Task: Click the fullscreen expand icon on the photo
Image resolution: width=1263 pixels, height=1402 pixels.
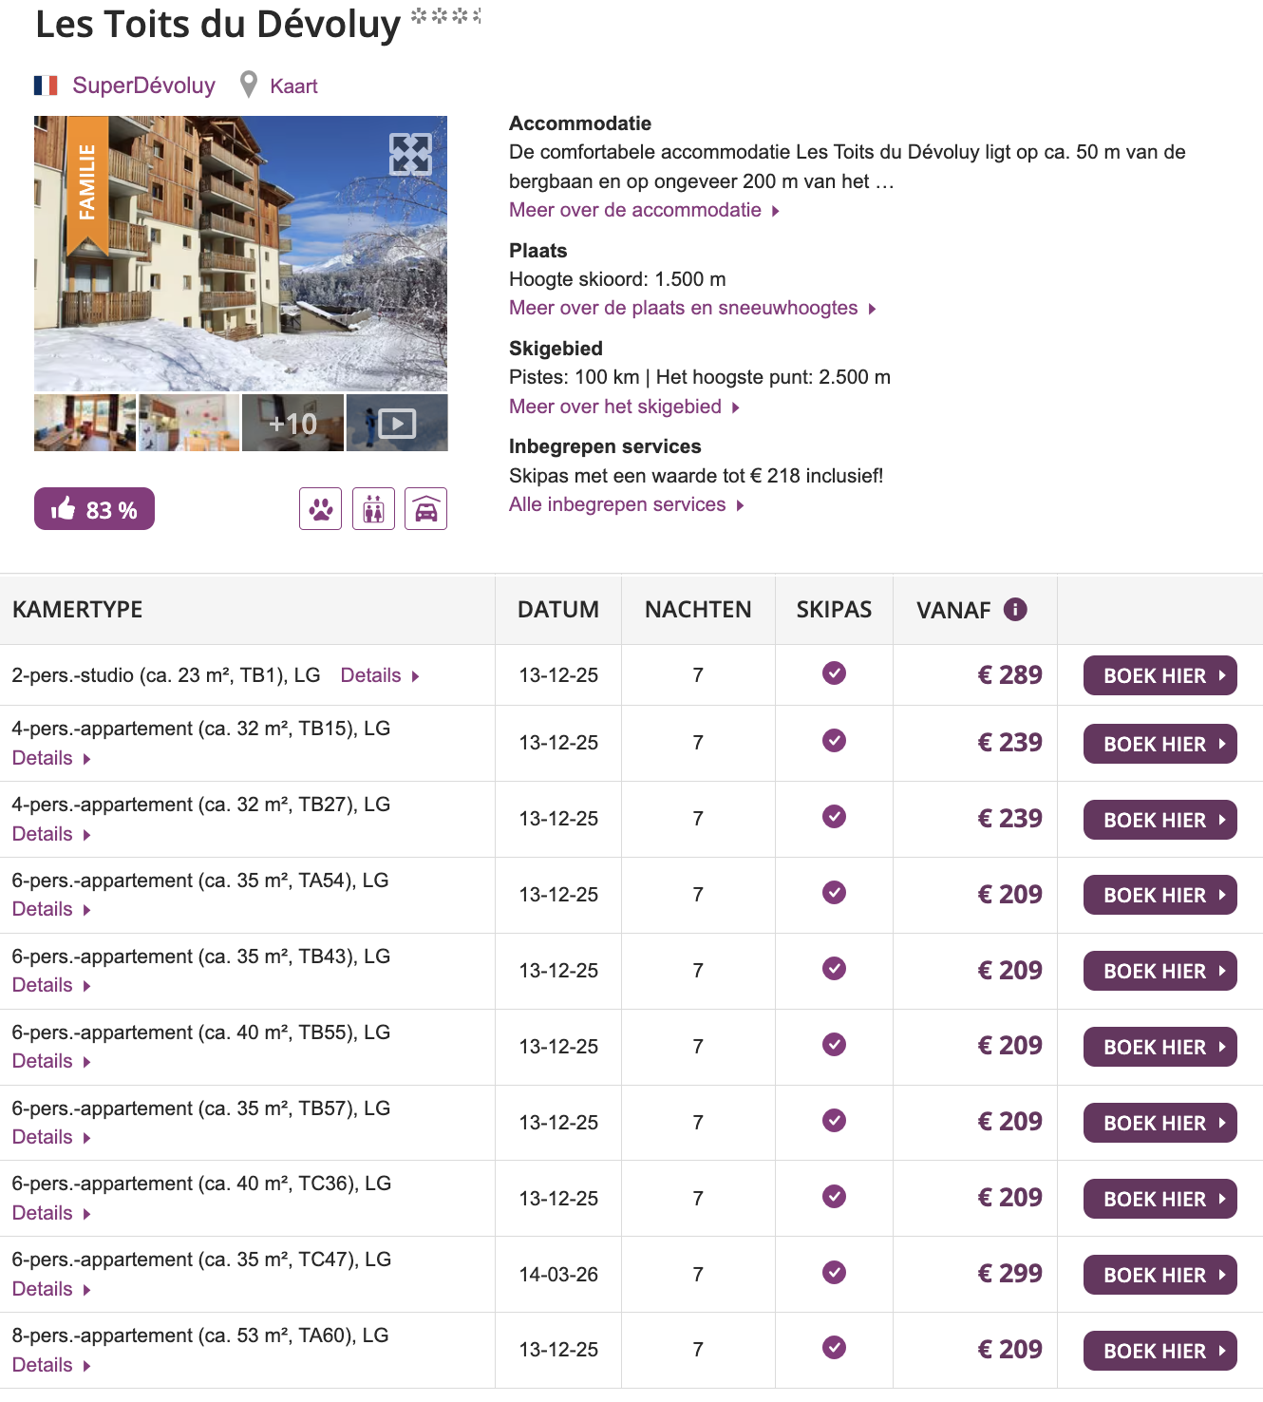Action: (411, 154)
